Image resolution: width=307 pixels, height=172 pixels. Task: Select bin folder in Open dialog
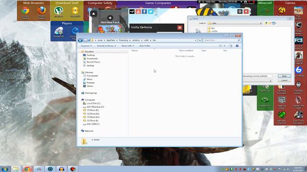(x=212, y=28)
